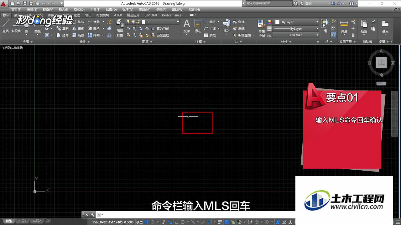Click the Match Layer (匹配图层) button
The width and height of the screenshot is (401, 225).
(160, 35)
